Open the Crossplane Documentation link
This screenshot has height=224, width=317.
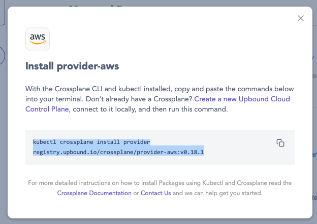tap(94, 193)
